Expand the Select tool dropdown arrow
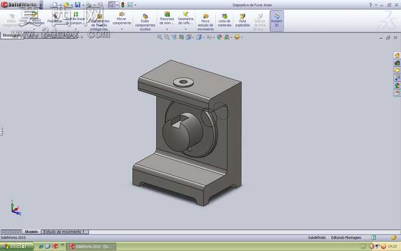Image resolution: width=401 pixels, height=251 pixels. [x=117, y=5]
